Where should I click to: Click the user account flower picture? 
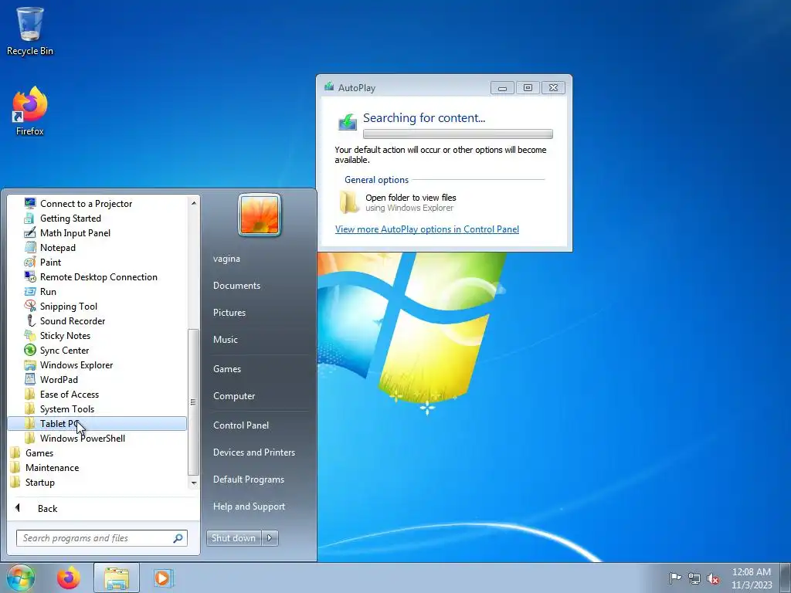pos(260,215)
